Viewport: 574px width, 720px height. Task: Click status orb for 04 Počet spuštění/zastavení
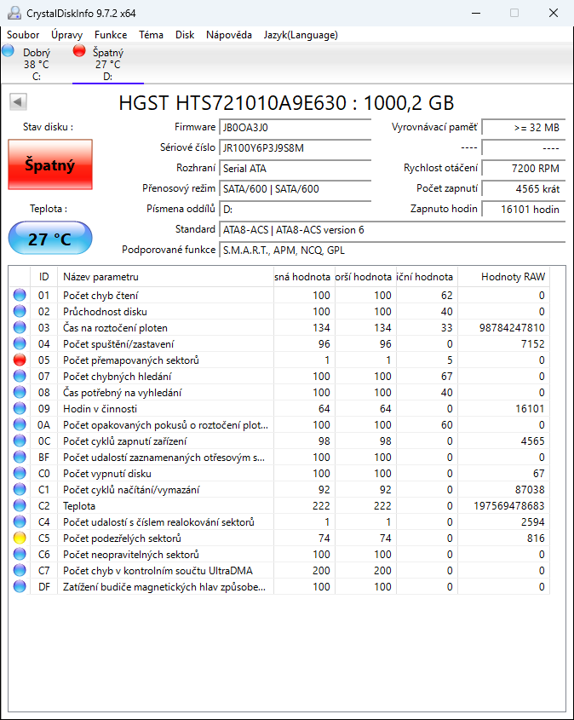point(20,344)
